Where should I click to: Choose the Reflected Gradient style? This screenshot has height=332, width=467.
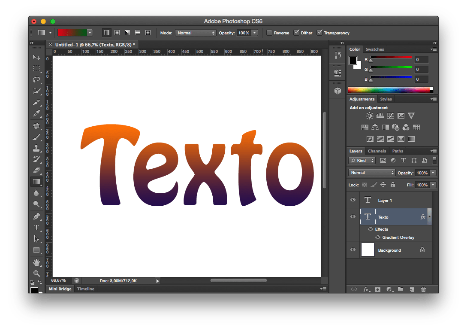(138, 33)
